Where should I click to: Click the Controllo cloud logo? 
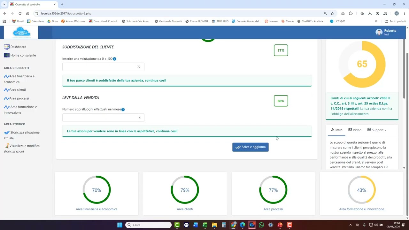[x=21, y=33]
